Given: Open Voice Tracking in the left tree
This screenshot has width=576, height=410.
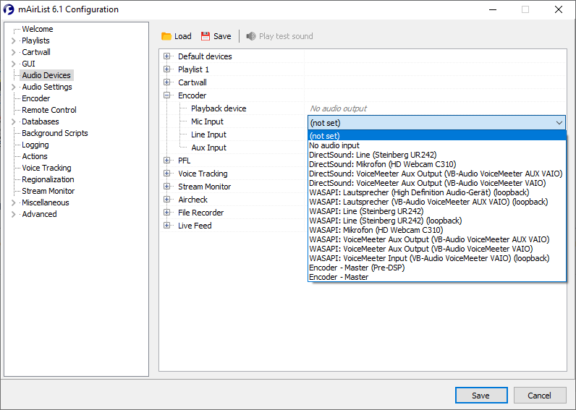Looking at the screenshot, I should pyautogui.click(x=46, y=168).
